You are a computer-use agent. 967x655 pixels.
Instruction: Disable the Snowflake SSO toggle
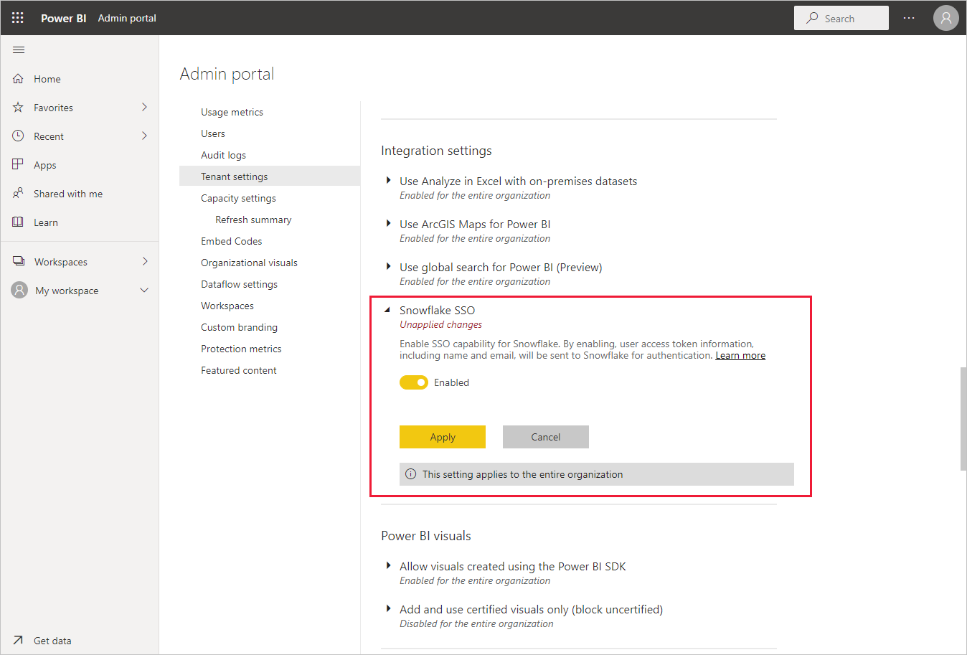click(x=414, y=382)
